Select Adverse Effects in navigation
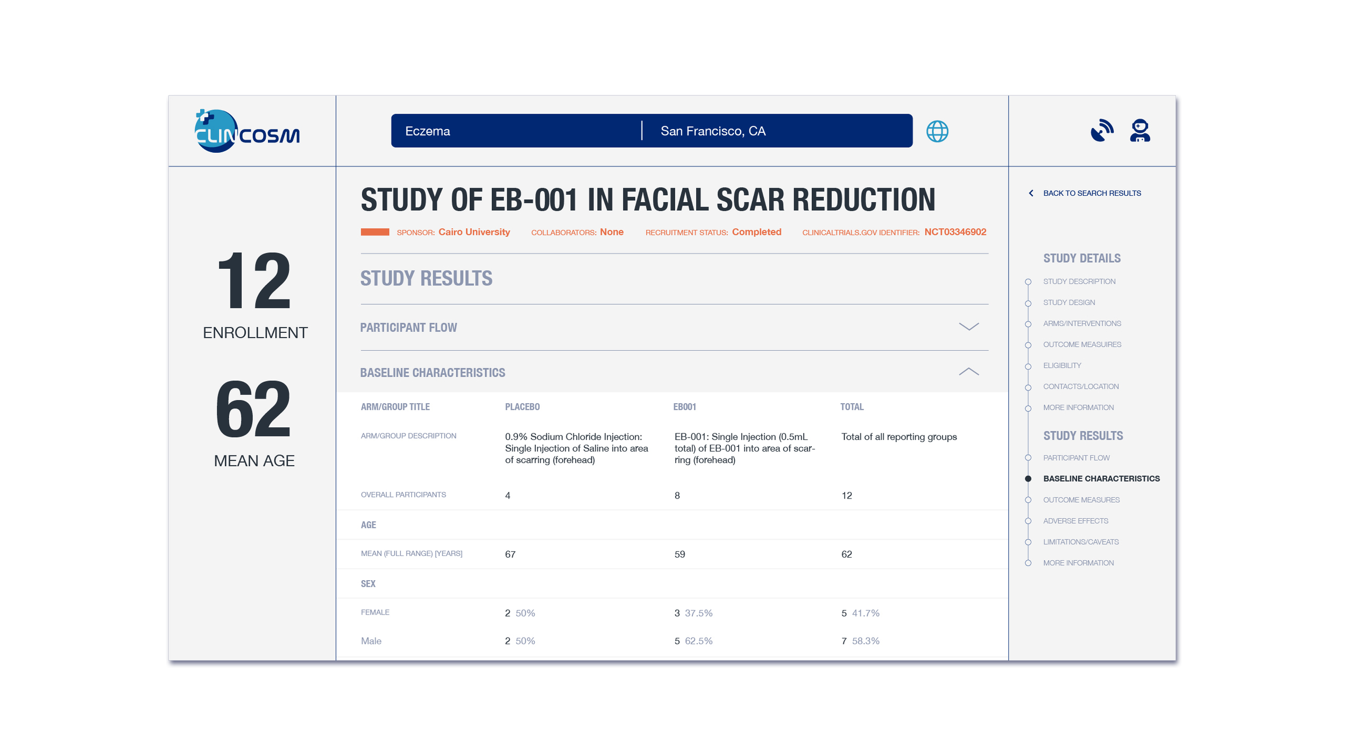Viewport: 1345px width, 756px height. point(1075,521)
